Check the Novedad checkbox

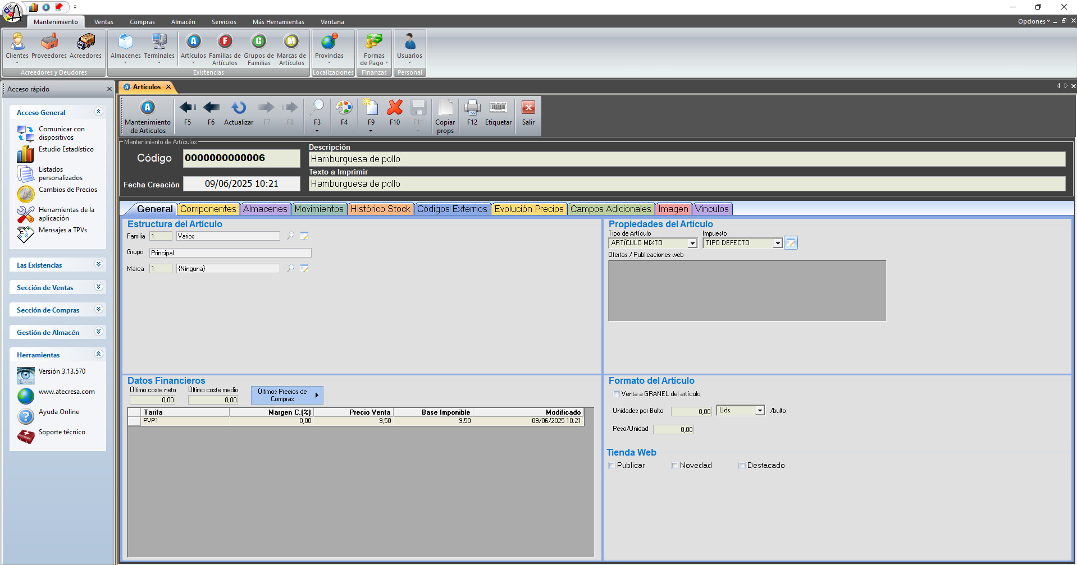point(675,466)
